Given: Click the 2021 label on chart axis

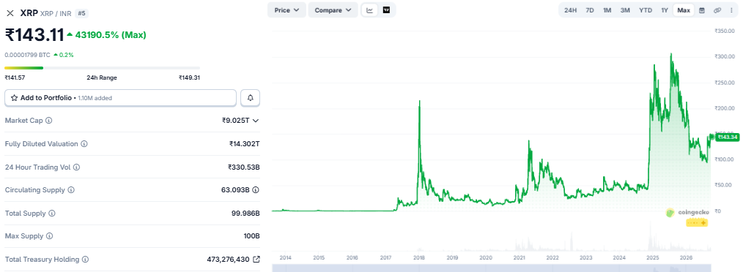Looking at the screenshot, I should (x=520, y=258).
